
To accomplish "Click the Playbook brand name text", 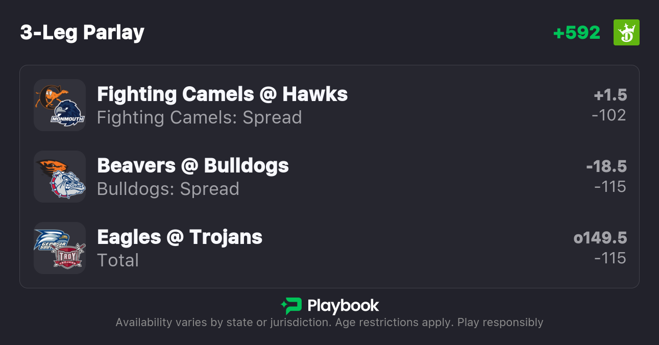I will (343, 306).
